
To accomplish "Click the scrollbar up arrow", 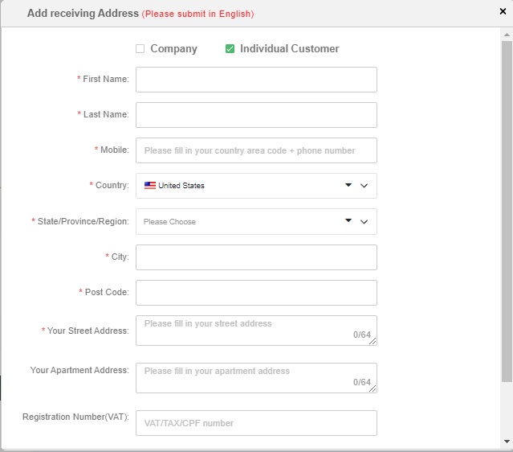I will click(507, 35).
